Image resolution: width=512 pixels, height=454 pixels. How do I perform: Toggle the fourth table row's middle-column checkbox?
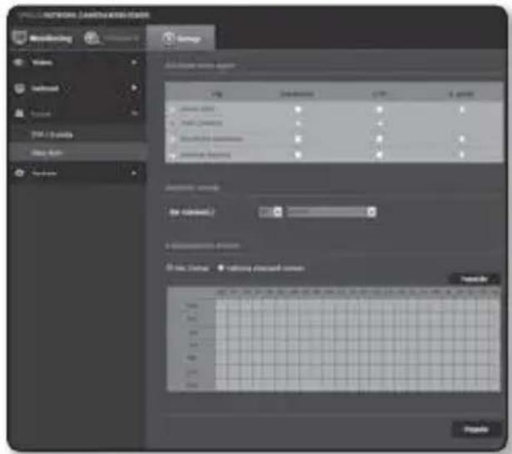379,155
